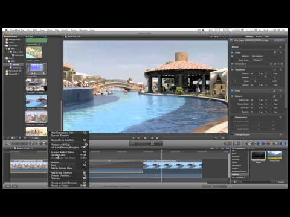This screenshot has height=217, width=290.
Task: Select the first pool clip thumbnail in browser
Action: coord(34,52)
